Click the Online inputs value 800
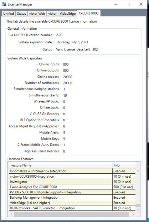The width and height of the screenshot is (149, 222). coord(66,64)
